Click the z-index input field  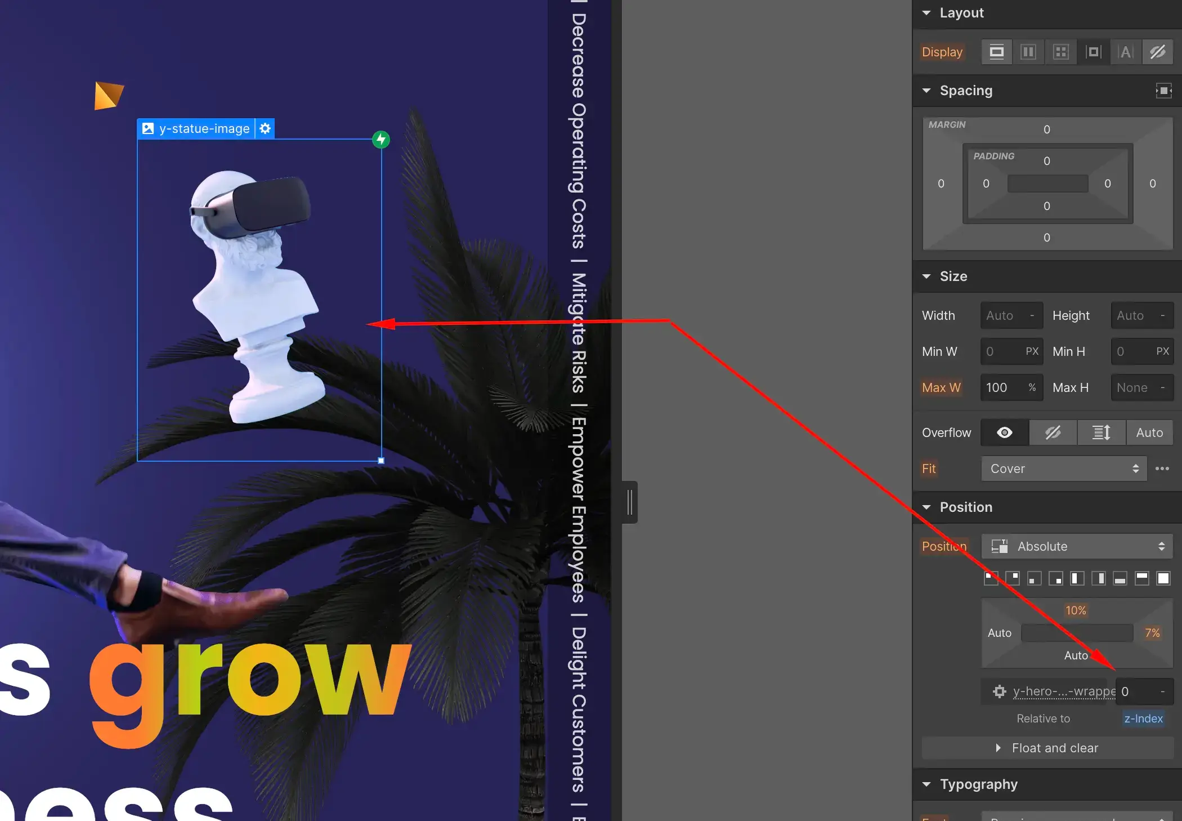click(x=1144, y=691)
